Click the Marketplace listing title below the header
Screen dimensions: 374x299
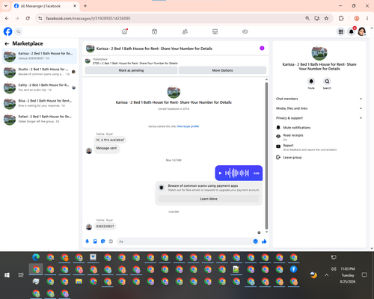[x=135, y=64]
